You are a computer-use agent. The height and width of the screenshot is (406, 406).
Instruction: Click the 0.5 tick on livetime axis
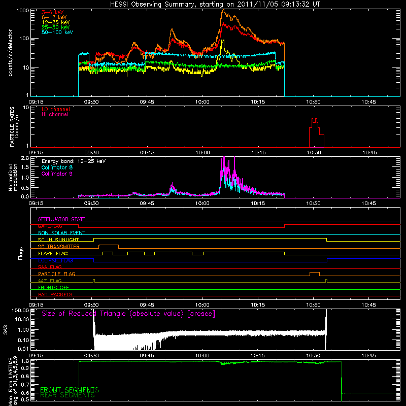pos(25,399)
